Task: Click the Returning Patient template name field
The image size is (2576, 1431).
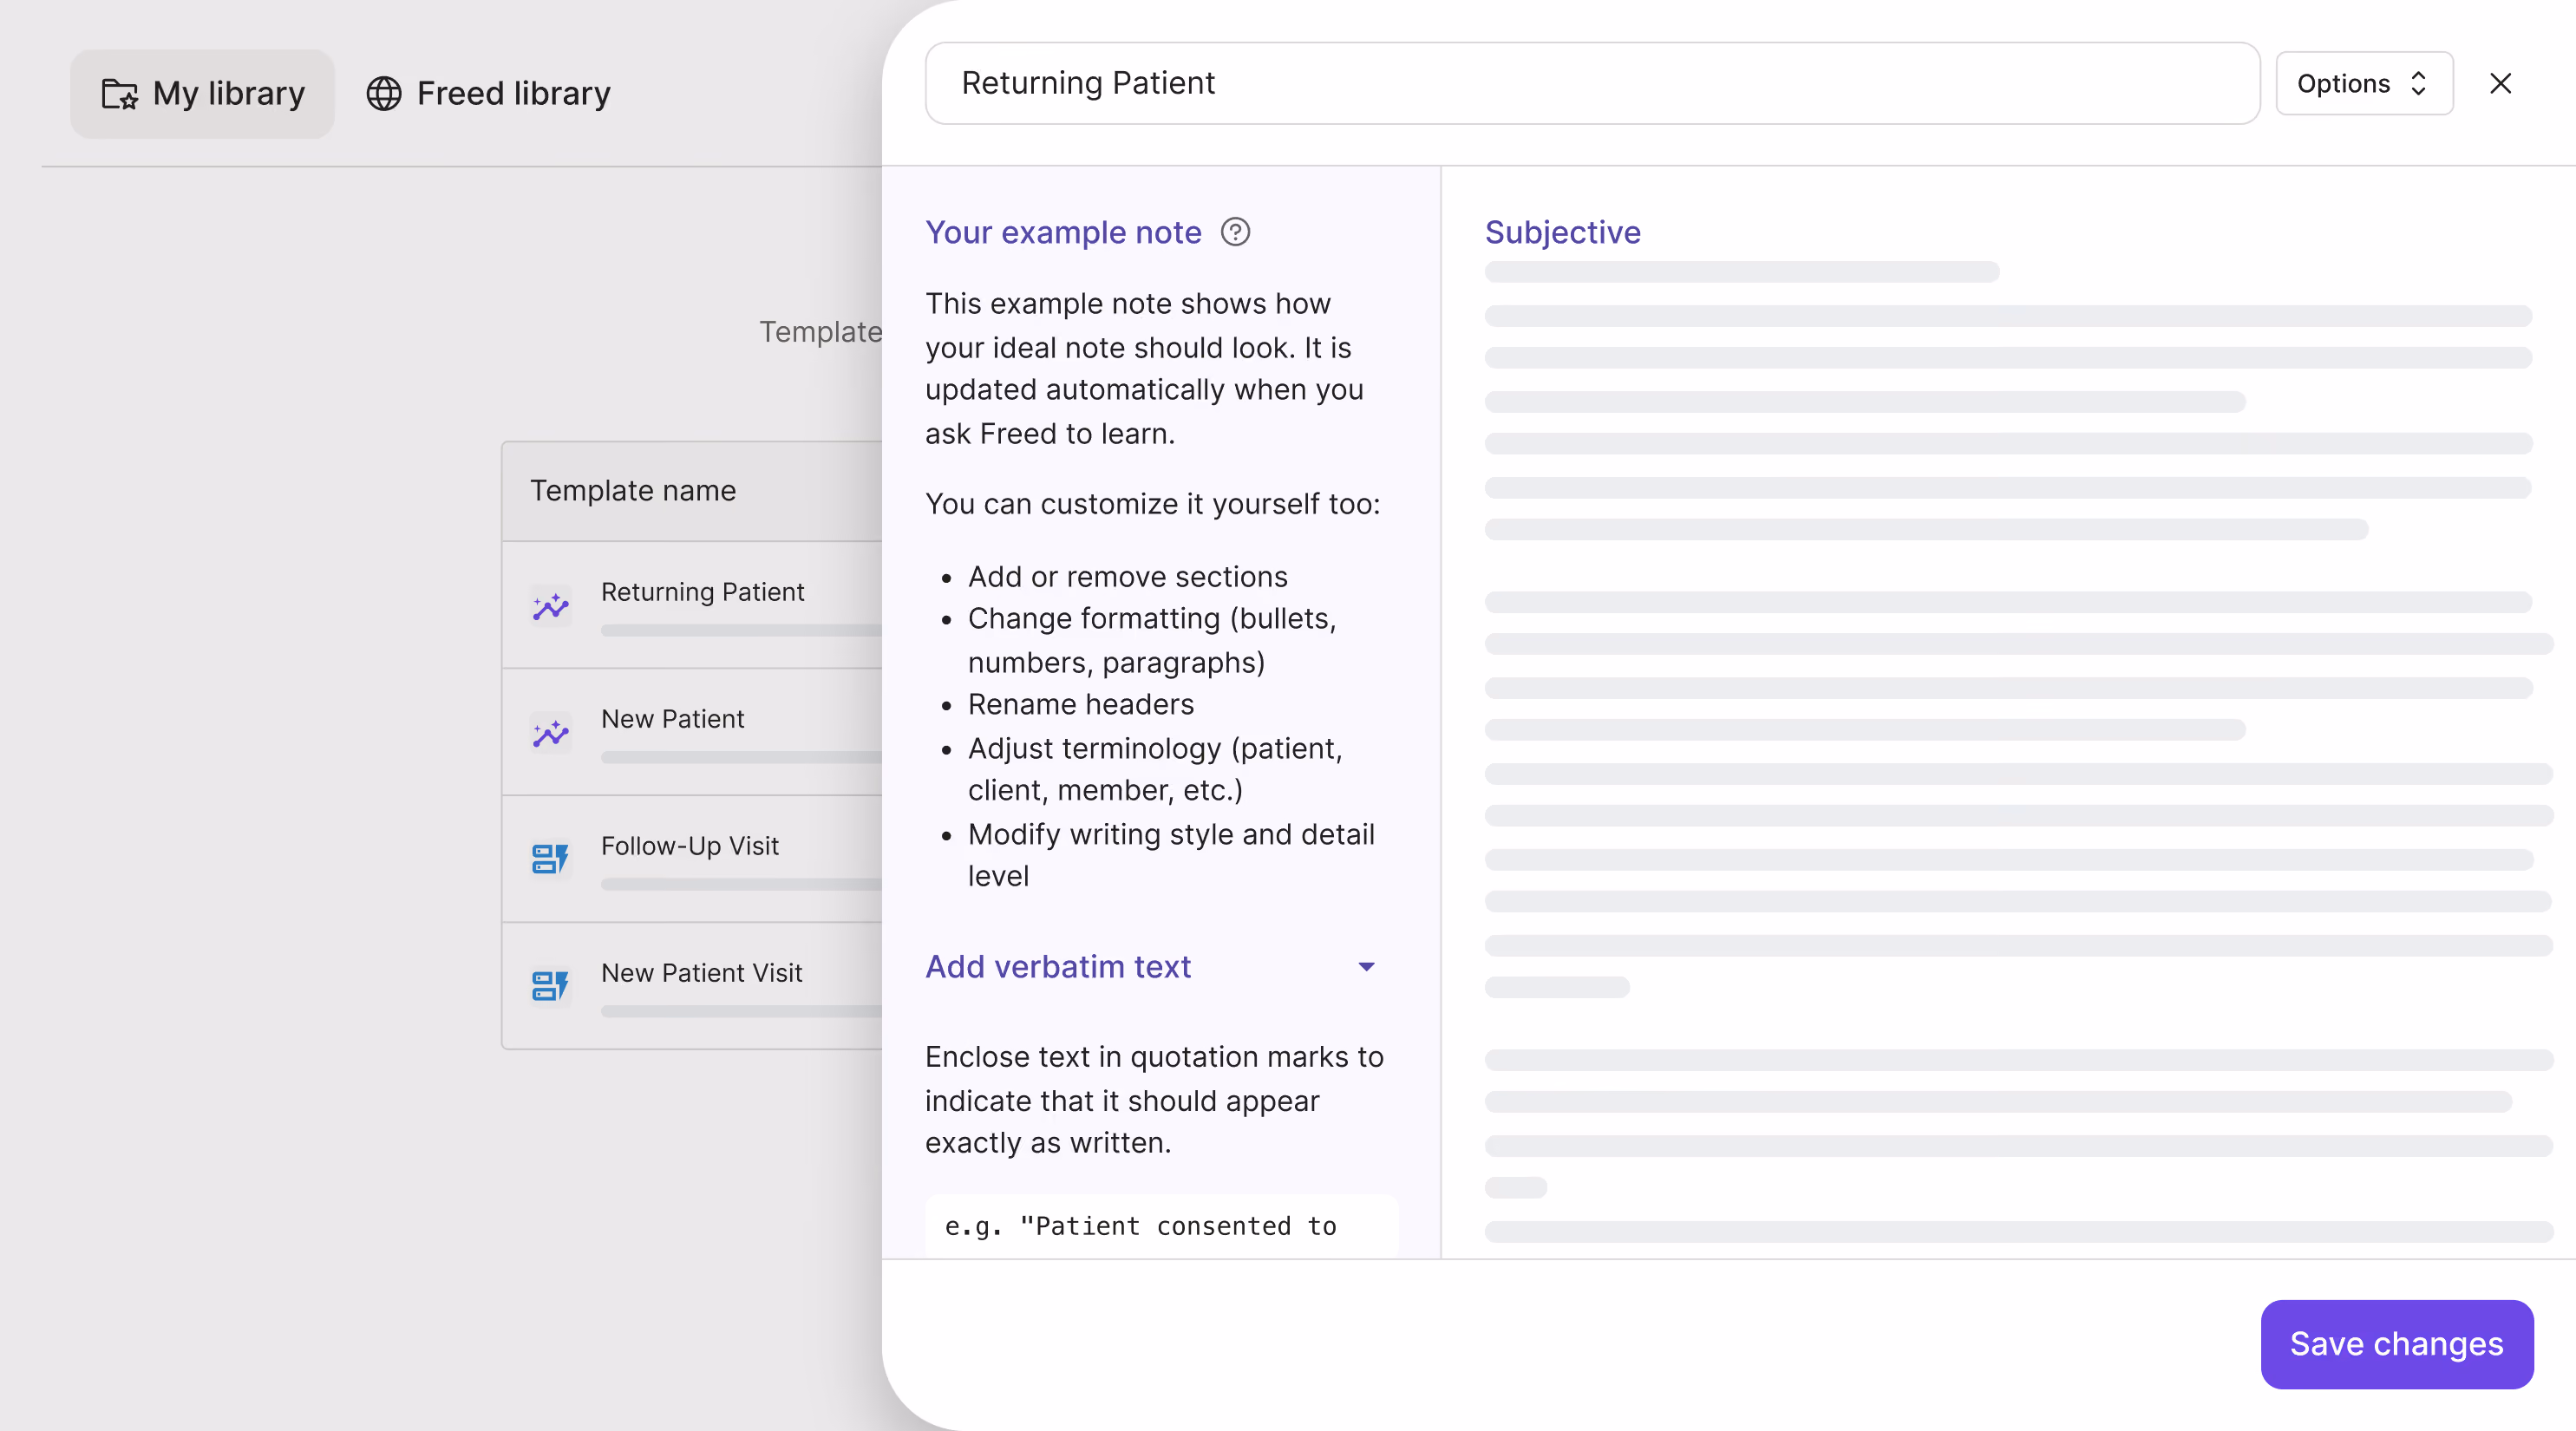Action: (x=1592, y=83)
